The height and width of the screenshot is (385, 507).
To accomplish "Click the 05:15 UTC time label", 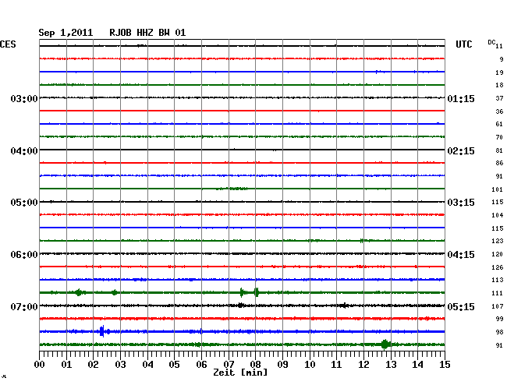I will pos(461,306).
